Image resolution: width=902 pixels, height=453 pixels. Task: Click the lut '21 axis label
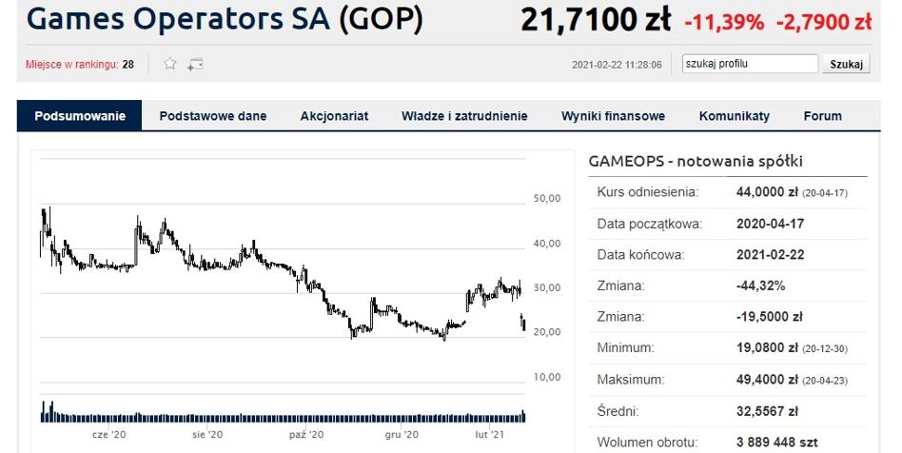pyautogui.click(x=490, y=435)
